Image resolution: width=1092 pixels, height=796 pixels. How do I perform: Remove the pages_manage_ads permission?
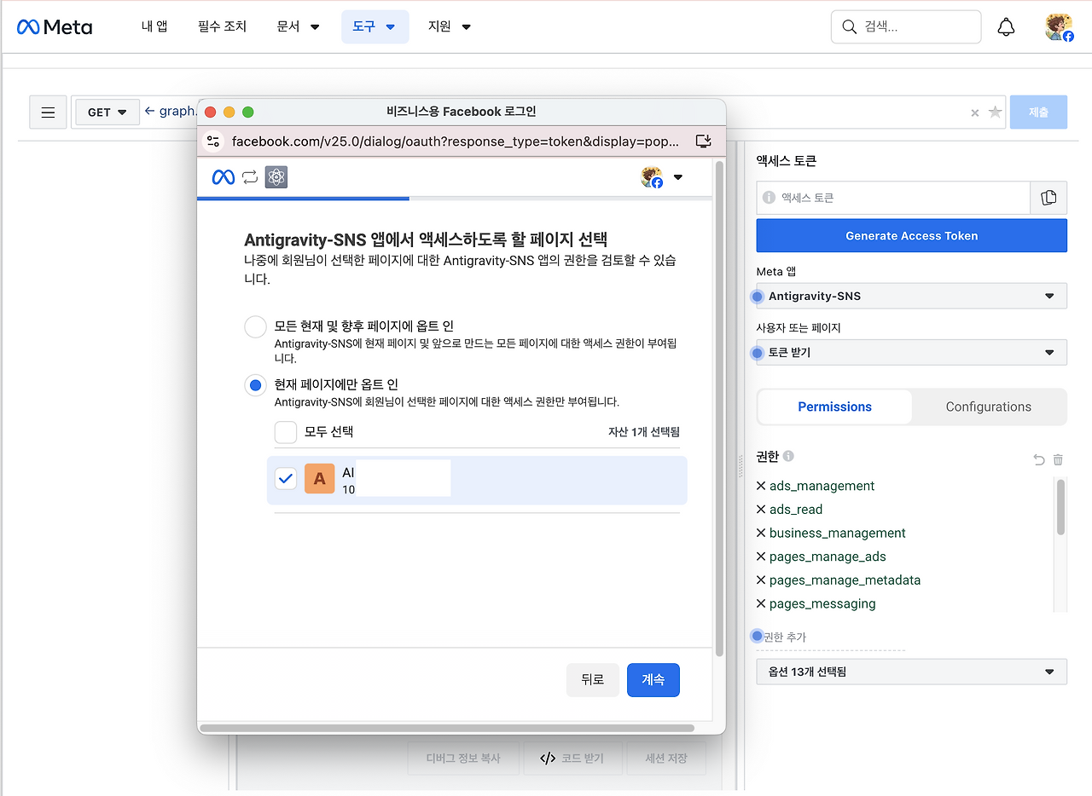(x=762, y=557)
